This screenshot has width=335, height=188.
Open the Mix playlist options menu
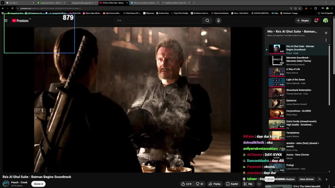point(326,40)
